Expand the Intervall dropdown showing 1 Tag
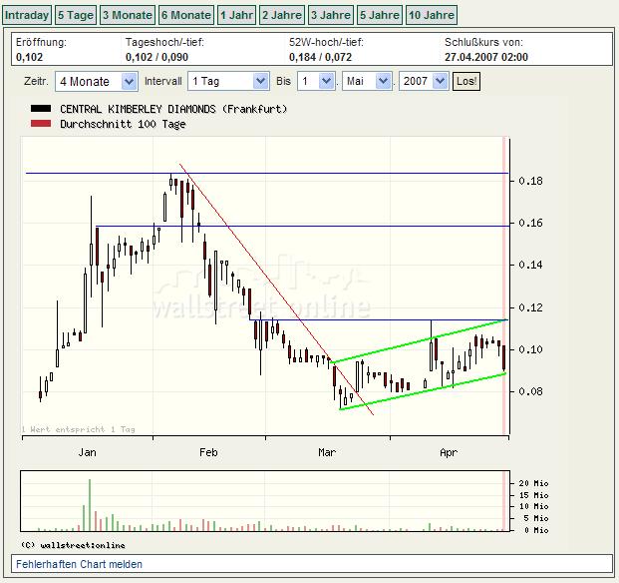Viewport: 619px width, 583px height. click(227, 81)
